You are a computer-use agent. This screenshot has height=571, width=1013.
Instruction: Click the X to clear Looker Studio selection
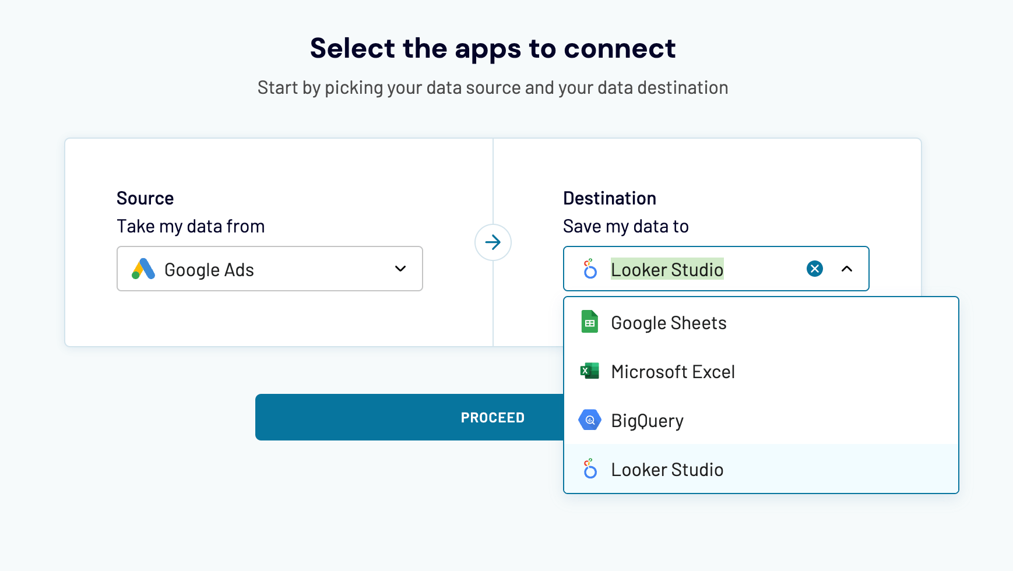814,269
